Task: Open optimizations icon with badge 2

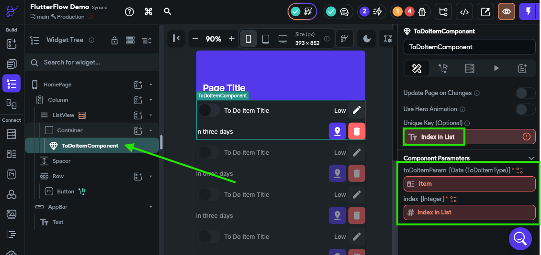Action: 371,12
